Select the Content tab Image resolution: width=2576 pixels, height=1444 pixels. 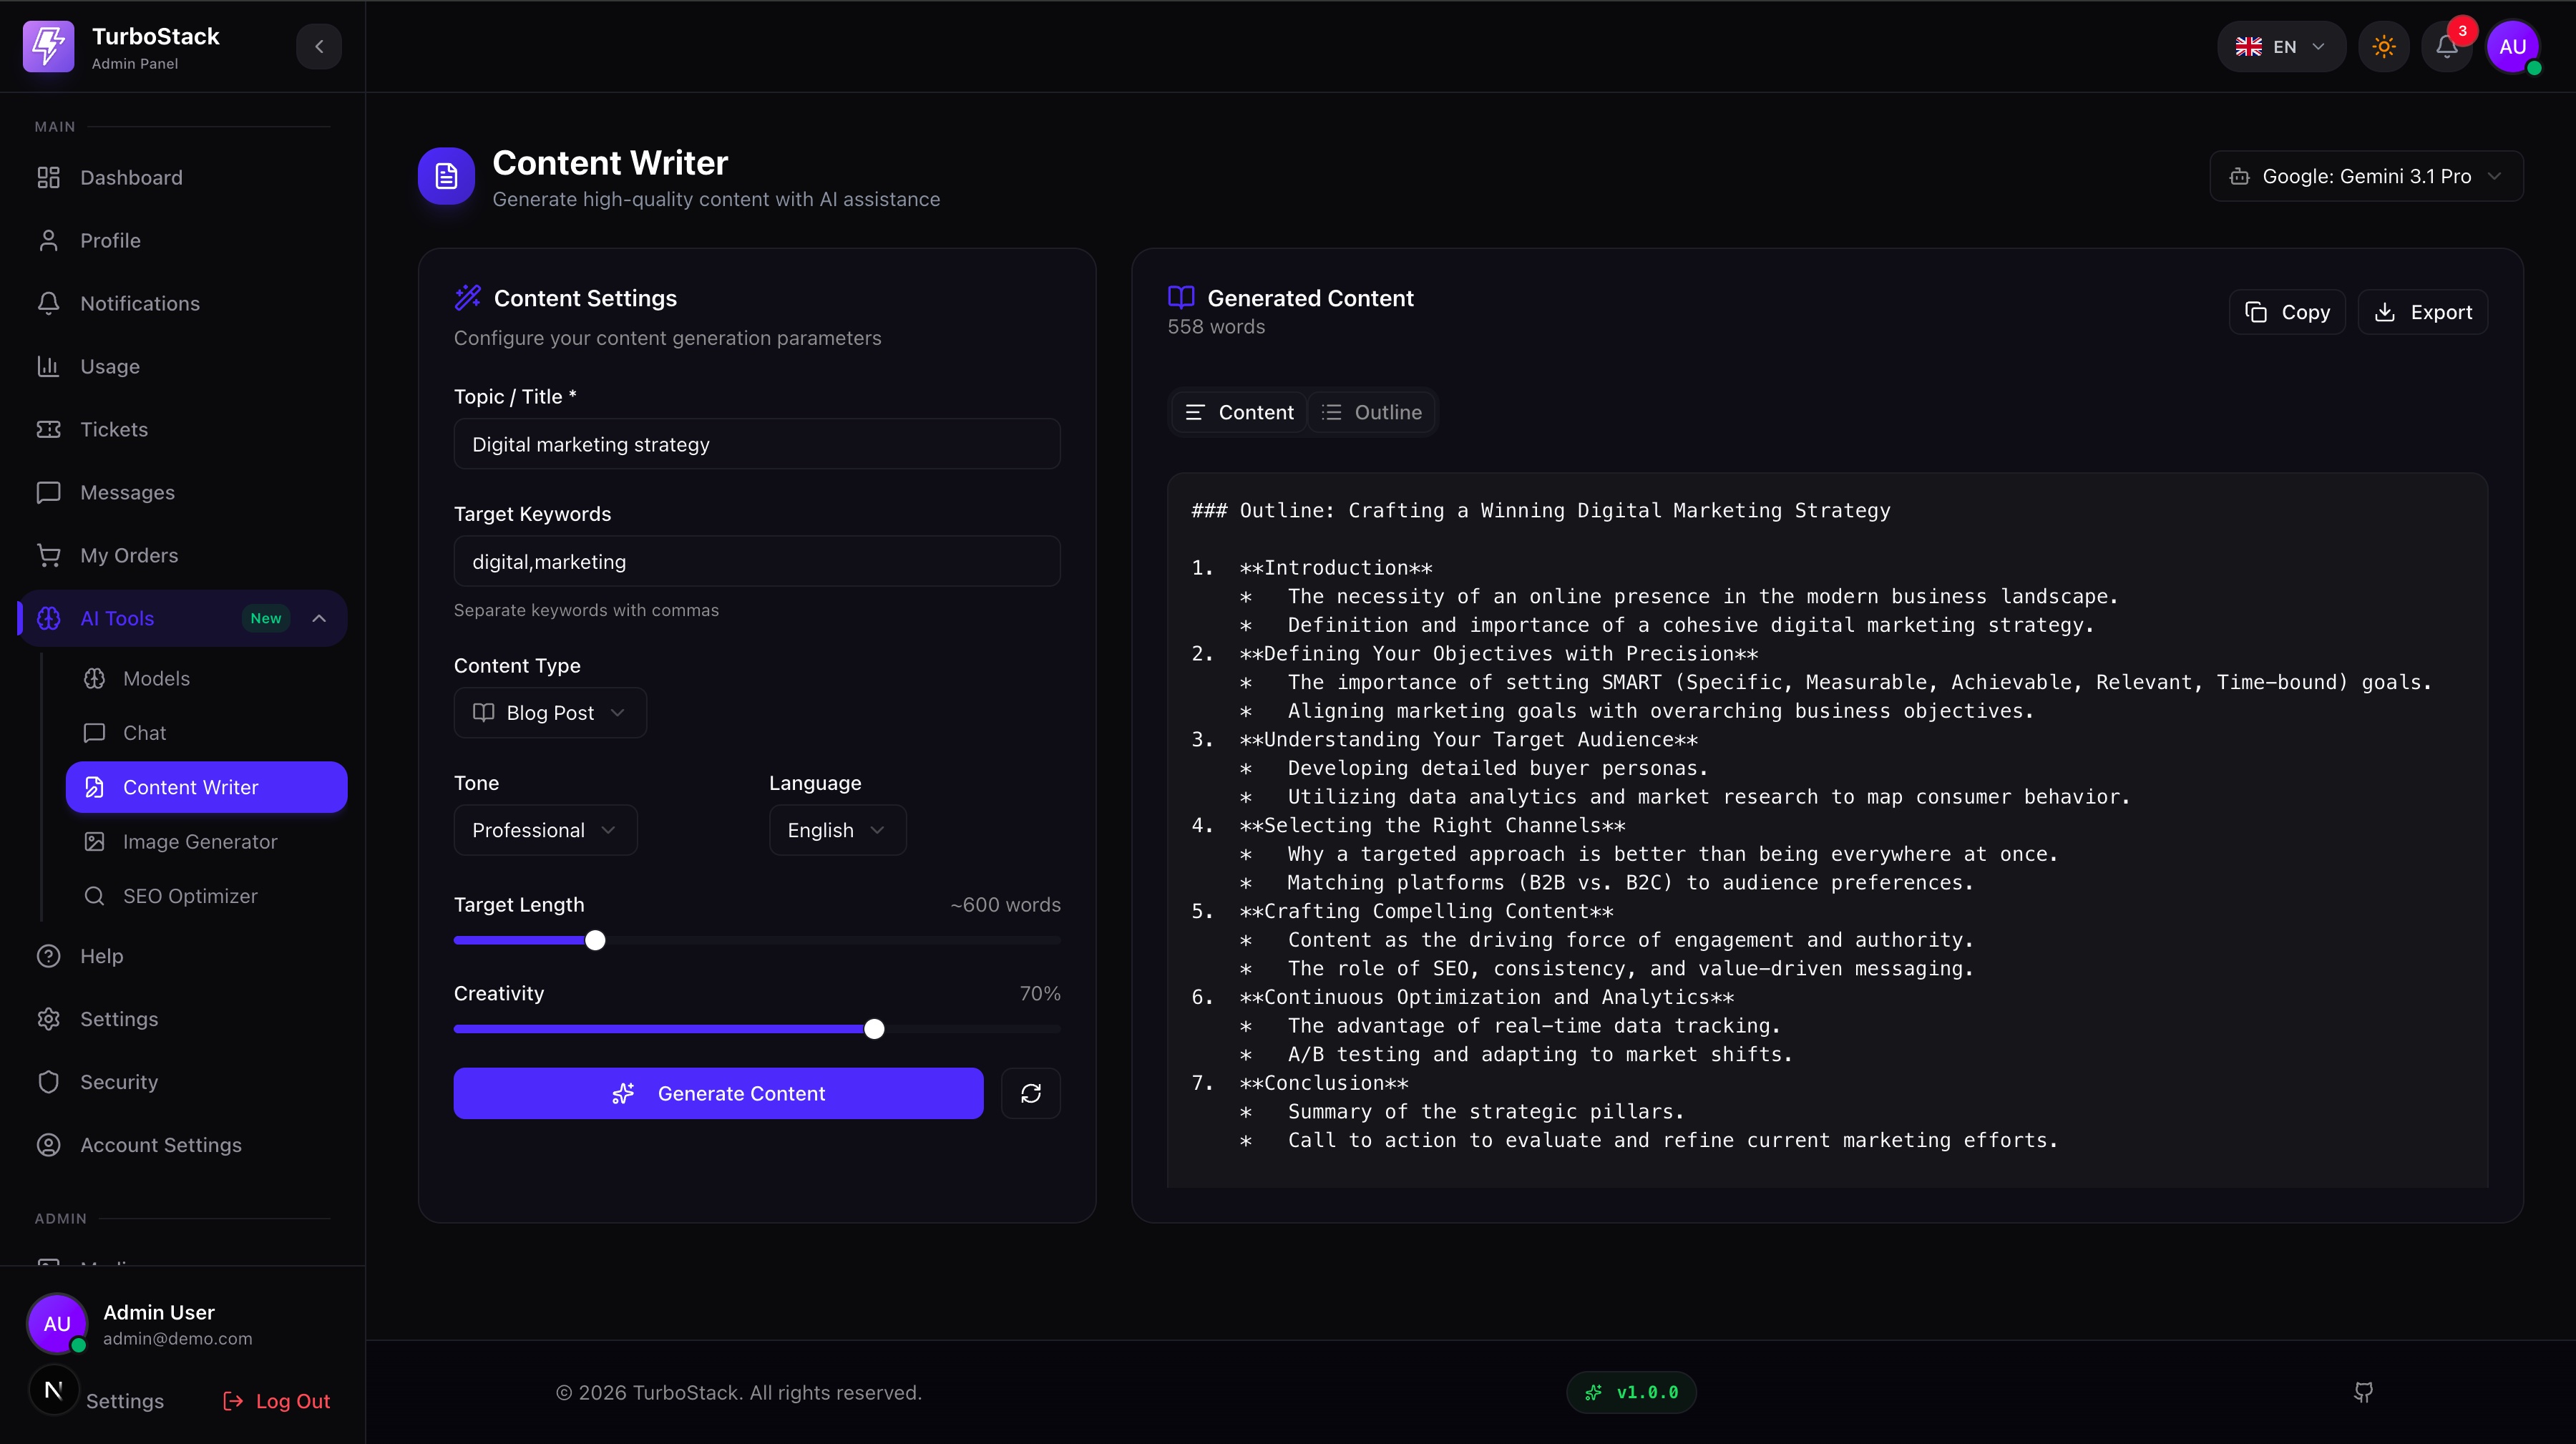pos(1239,412)
